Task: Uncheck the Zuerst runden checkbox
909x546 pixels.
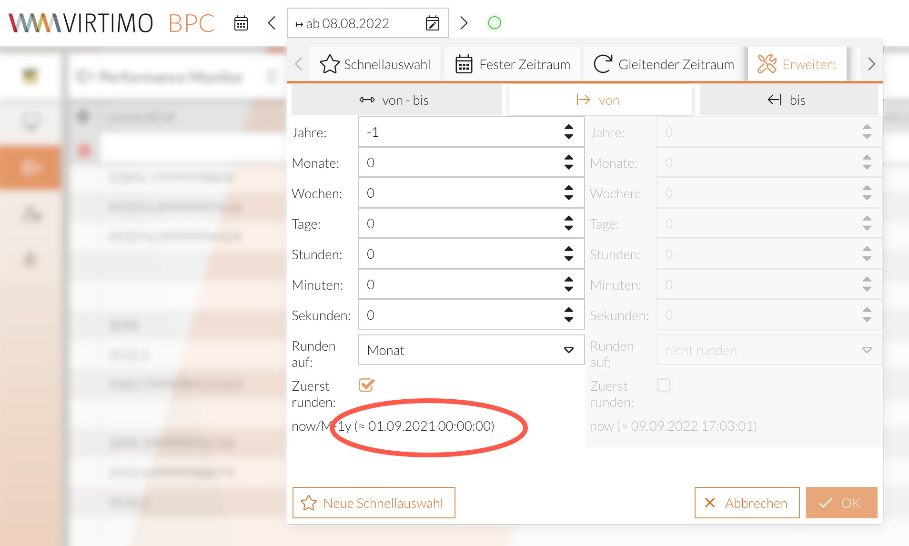Action: (x=366, y=385)
